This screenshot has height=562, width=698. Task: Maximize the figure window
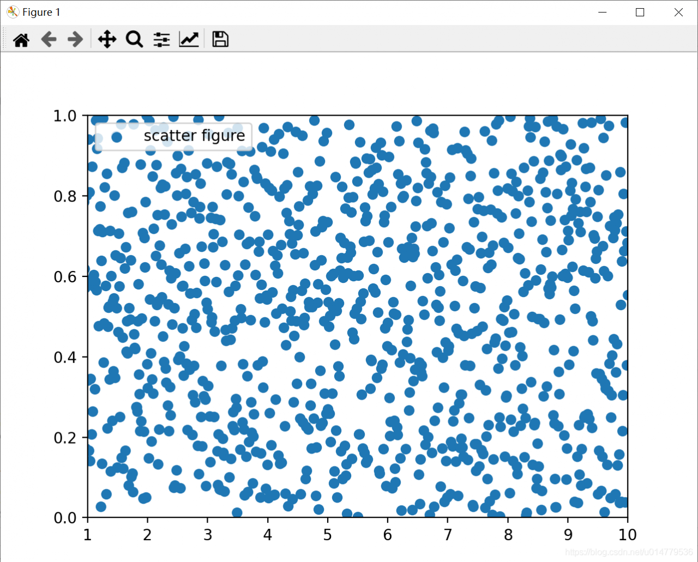[640, 11]
